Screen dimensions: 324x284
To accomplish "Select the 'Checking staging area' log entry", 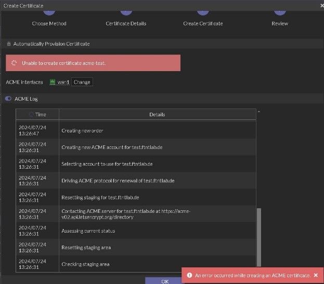I will (136, 264).
